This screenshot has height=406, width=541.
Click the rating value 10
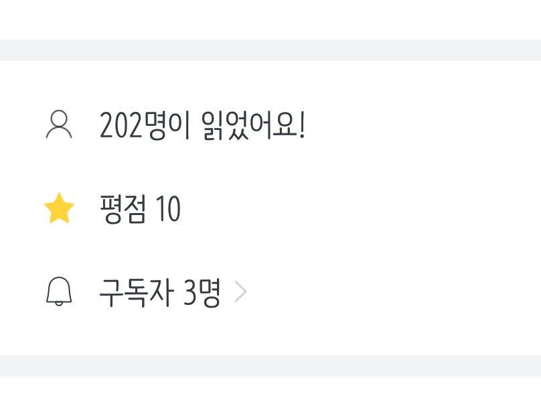(168, 210)
